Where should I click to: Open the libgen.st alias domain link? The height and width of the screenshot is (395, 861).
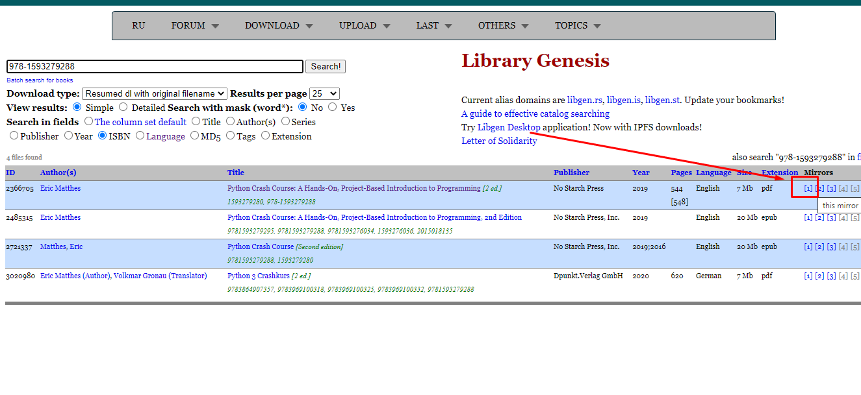pos(662,100)
